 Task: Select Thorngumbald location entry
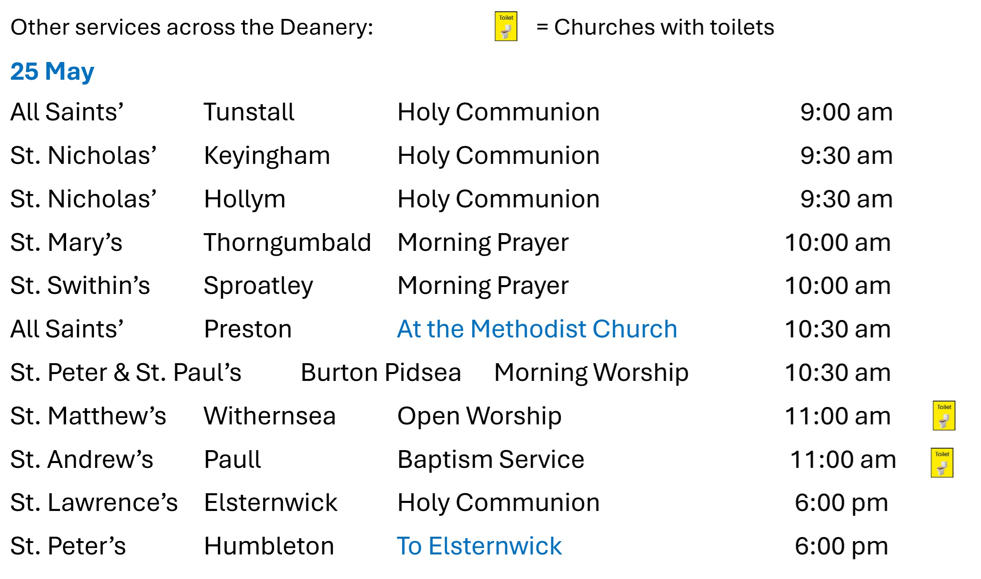click(288, 243)
